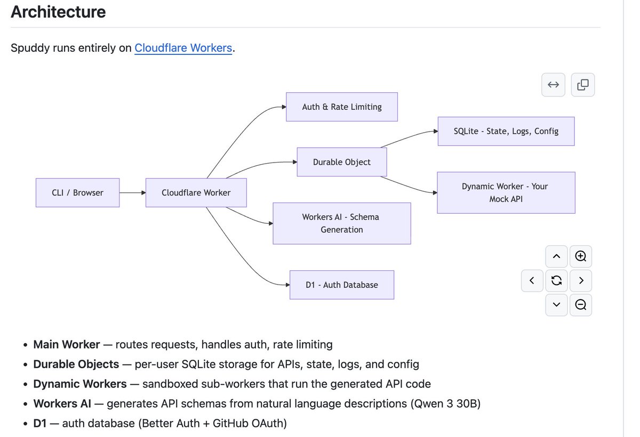
Task: Click the Workers AI - Schema Generation node
Action: coord(342,223)
